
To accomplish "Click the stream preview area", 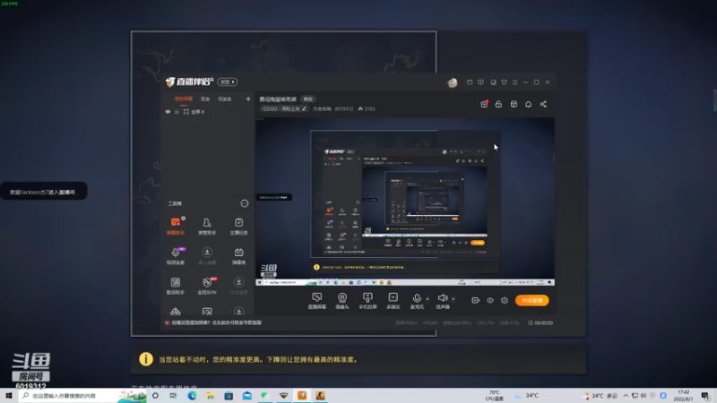I will (405, 201).
